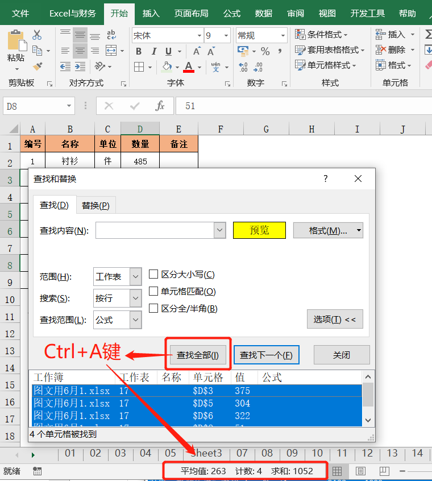Open the 查找范围 公式 dropdown
Viewport: 432px width, 481px height.
tap(135, 320)
